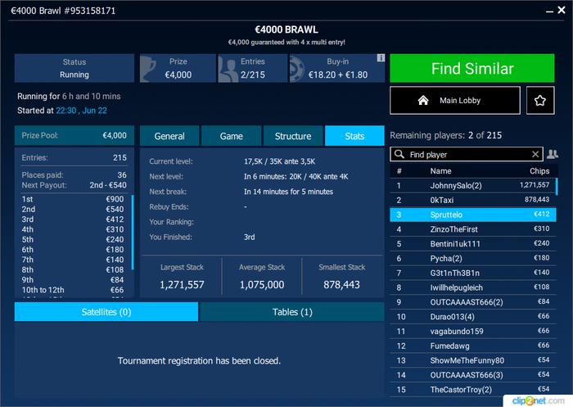Select player Bentini1uk111
The width and height of the screenshot is (573, 407).
473,244
